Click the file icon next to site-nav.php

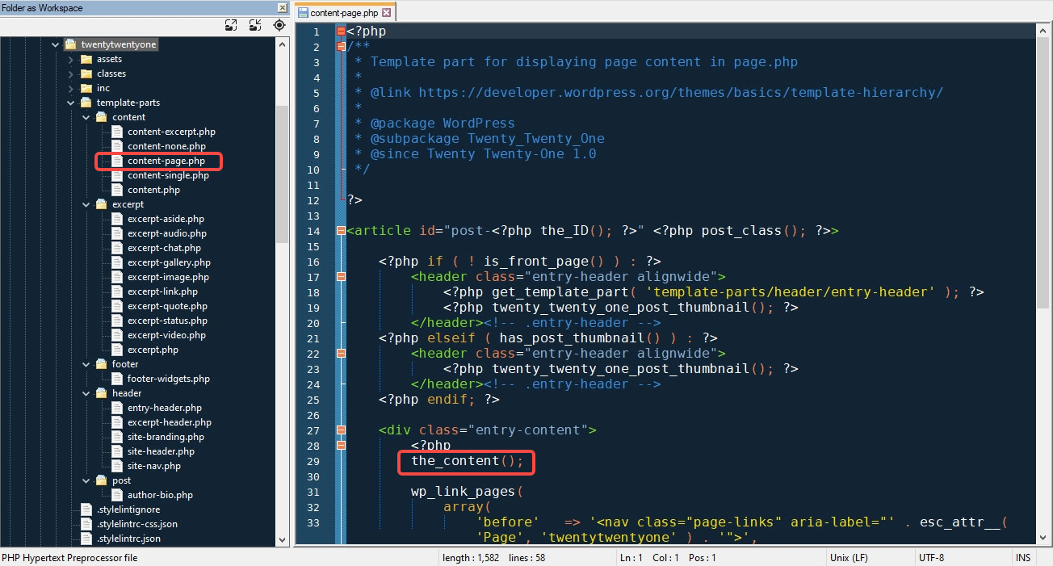[118, 466]
